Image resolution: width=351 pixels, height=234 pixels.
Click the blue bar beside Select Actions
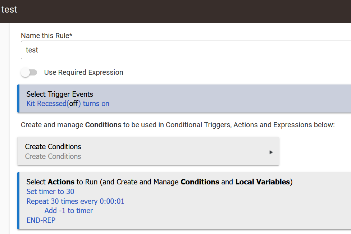[18, 201]
